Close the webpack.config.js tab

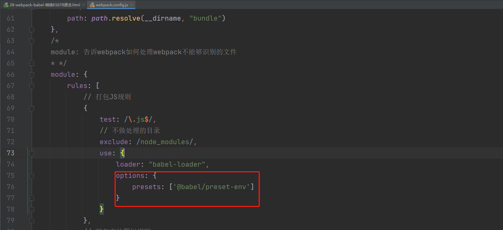[x=132, y=5]
